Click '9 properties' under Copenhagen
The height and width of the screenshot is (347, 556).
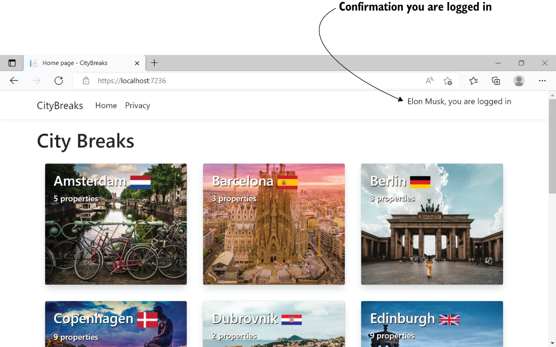coord(76,337)
